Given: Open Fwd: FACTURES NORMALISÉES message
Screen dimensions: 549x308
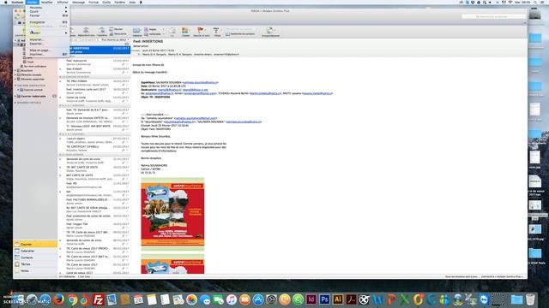Looking at the screenshot, I should point(94,202).
